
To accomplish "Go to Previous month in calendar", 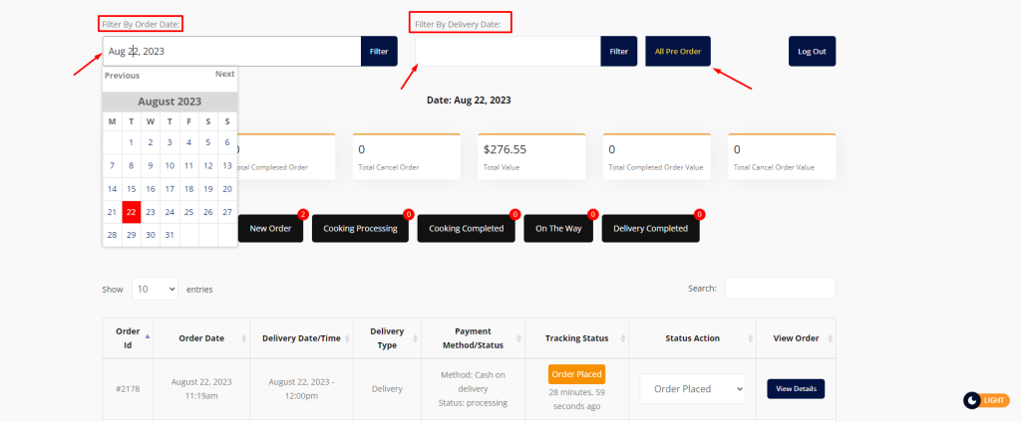I will coord(122,75).
